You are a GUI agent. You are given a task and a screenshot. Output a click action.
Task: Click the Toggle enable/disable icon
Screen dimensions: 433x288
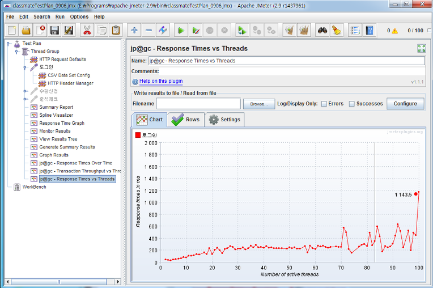click(163, 30)
